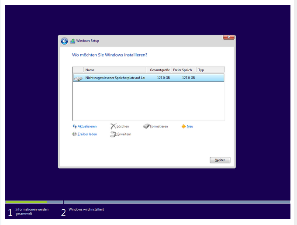Click the 'Freier Speich...' column header

183,70
